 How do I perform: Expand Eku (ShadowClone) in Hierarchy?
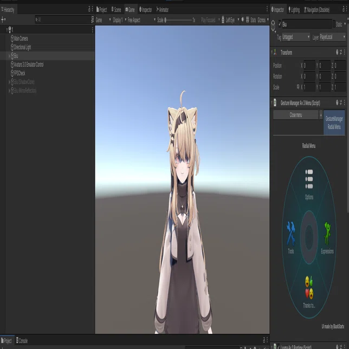pos(9,82)
